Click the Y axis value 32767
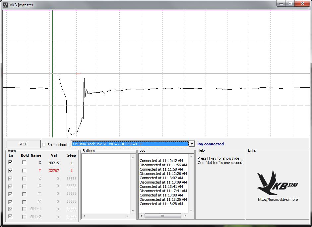This screenshot has width=312, height=227. click(54, 171)
